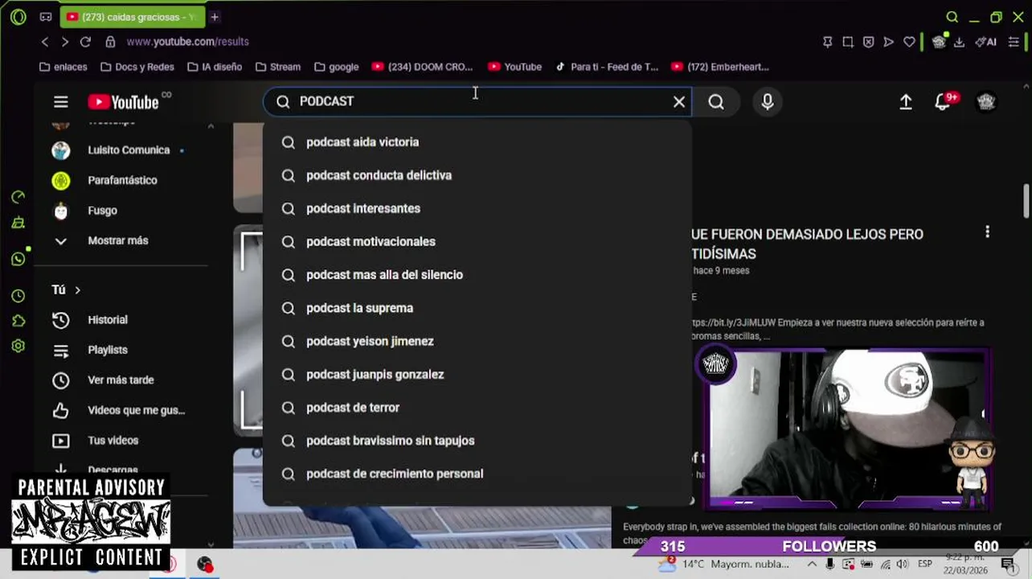
Task: Open YouTube notifications bell
Action: click(943, 102)
